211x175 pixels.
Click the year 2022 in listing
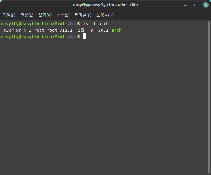pyautogui.click(x=103, y=31)
